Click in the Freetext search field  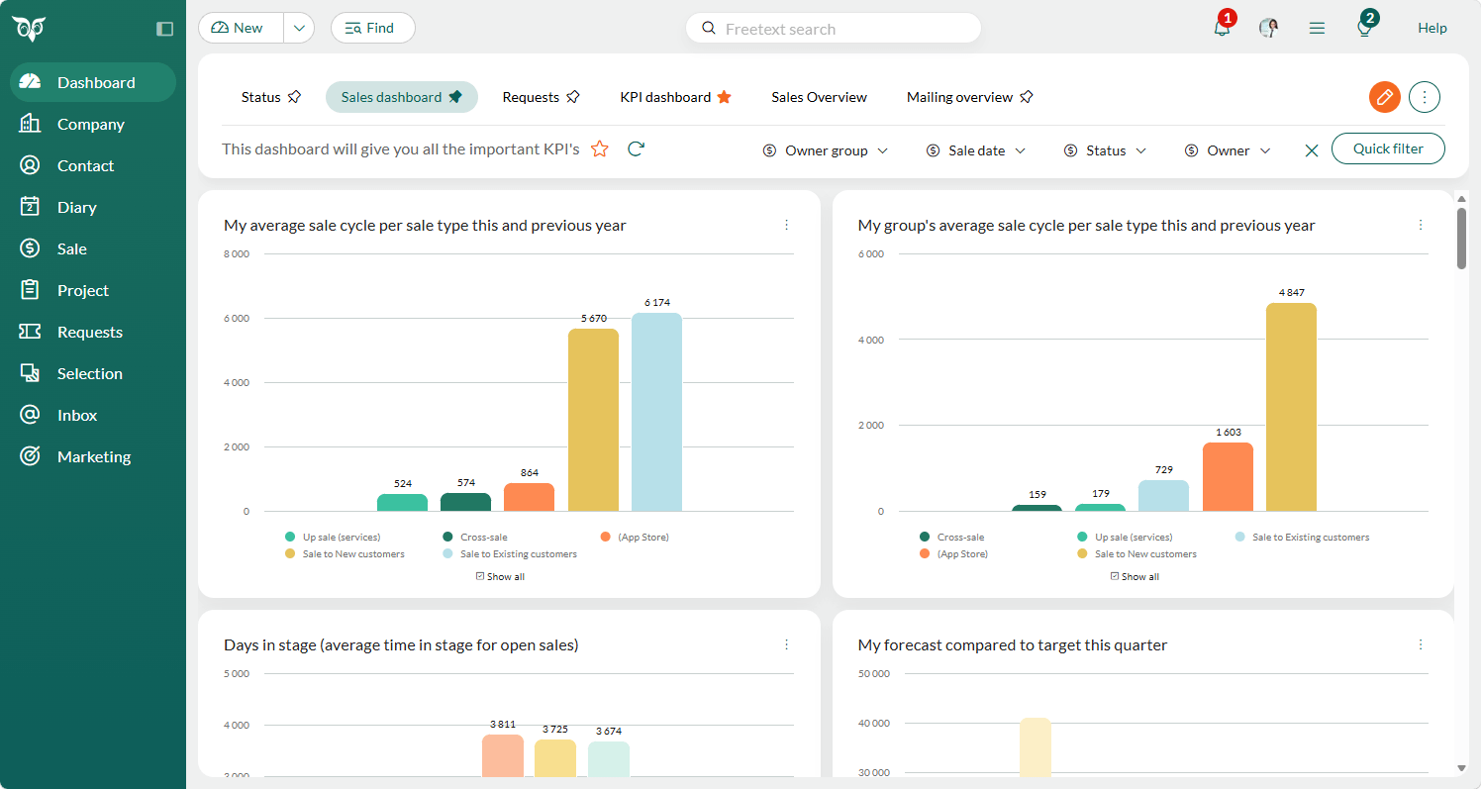click(833, 28)
